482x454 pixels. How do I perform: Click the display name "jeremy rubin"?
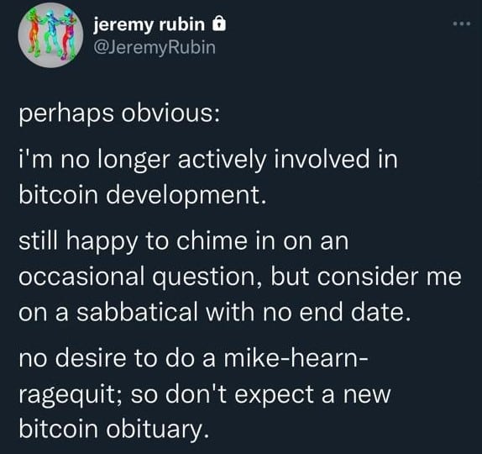pyautogui.click(x=149, y=24)
